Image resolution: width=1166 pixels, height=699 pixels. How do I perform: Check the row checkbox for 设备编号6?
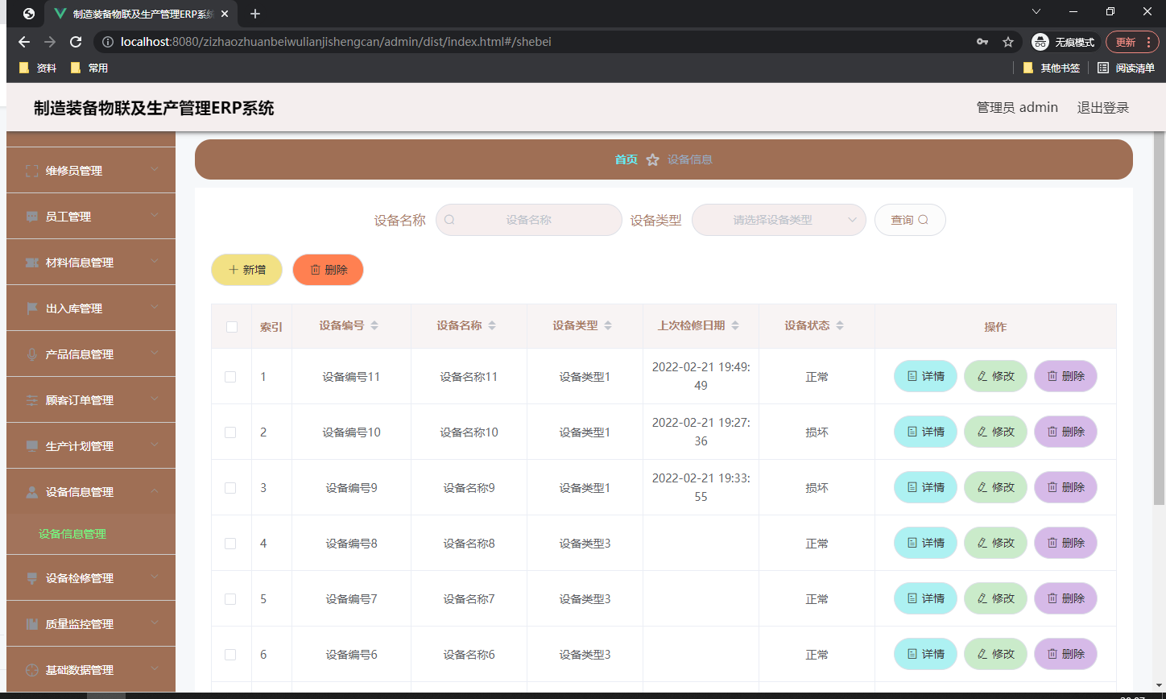pyautogui.click(x=230, y=655)
